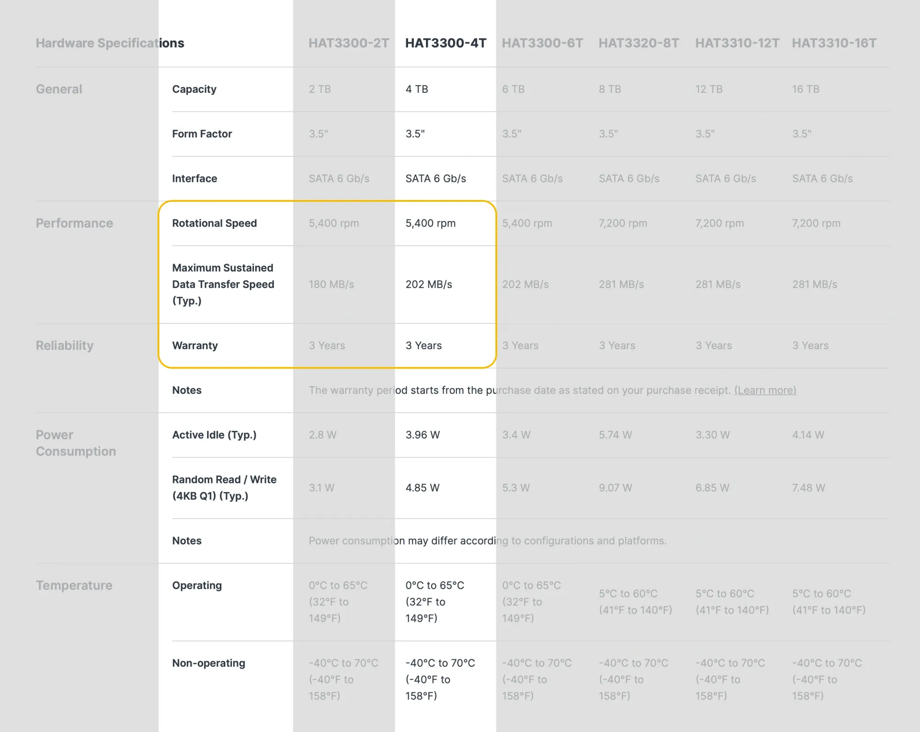Screen dimensions: 920x732
Task: Select the HAT3300-4T model header
Action: pos(445,43)
